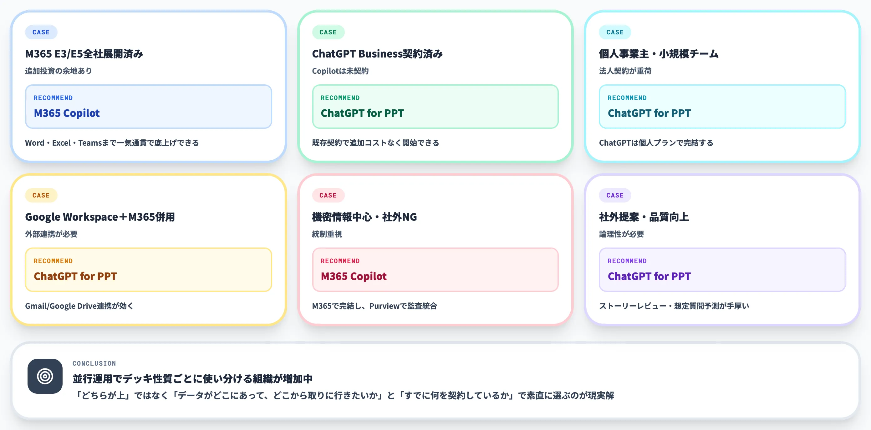The width and height of the screenshot is (871, 430).
Task: Click subtitle 法人契約が重荷
Action: [625, 71]
